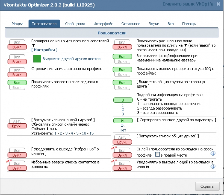Select 'Ф.' sorting parameter for friends lists
This screenshot has width=224, height=195.
pyautogui.click(x=123, y=126)
